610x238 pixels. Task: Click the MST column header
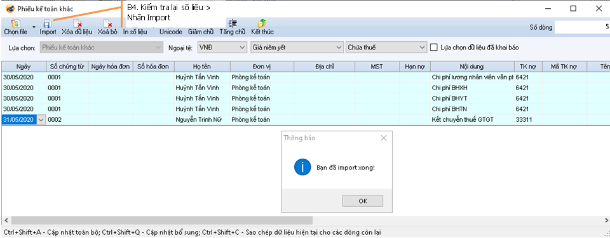click(377, 67)
